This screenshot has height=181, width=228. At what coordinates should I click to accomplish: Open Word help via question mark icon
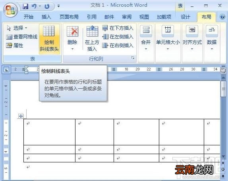click(x=222, y=17)
